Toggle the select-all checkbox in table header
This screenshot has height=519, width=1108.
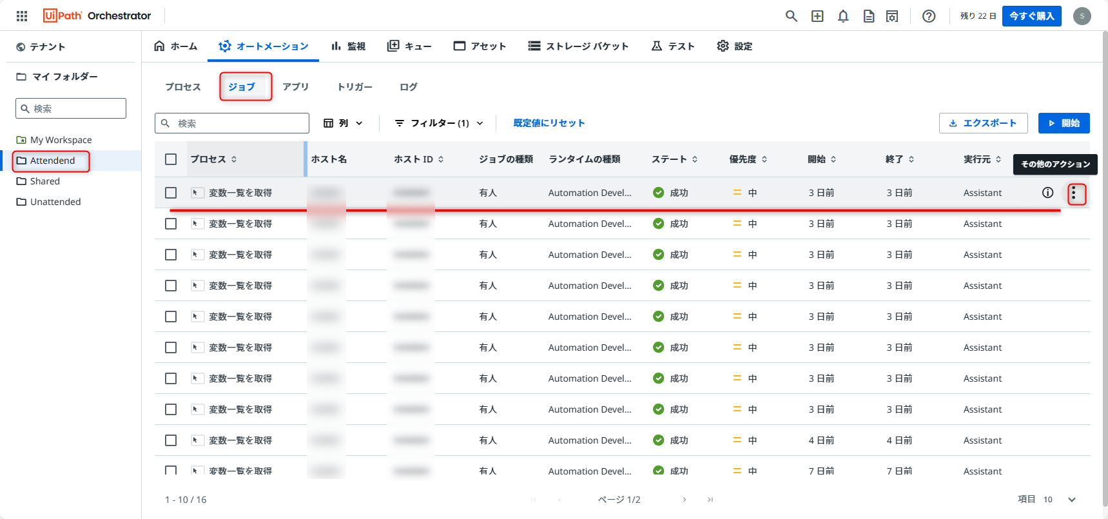pos(171,159)
